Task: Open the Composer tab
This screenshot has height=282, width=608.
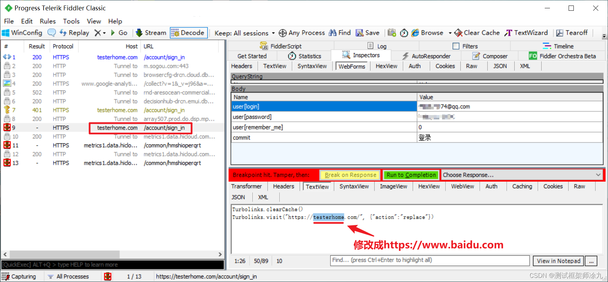Action: point(490,56)
